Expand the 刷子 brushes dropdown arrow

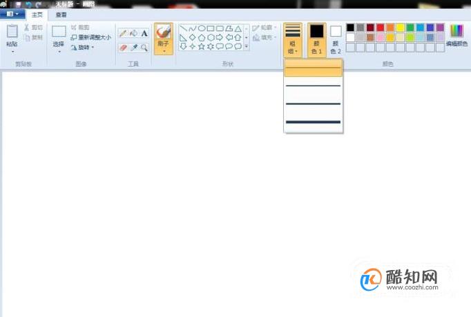point(164,51)
